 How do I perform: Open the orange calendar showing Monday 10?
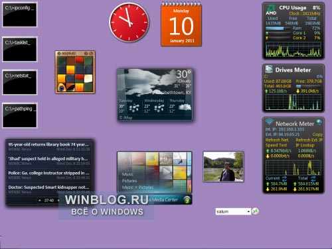[181, 25]
